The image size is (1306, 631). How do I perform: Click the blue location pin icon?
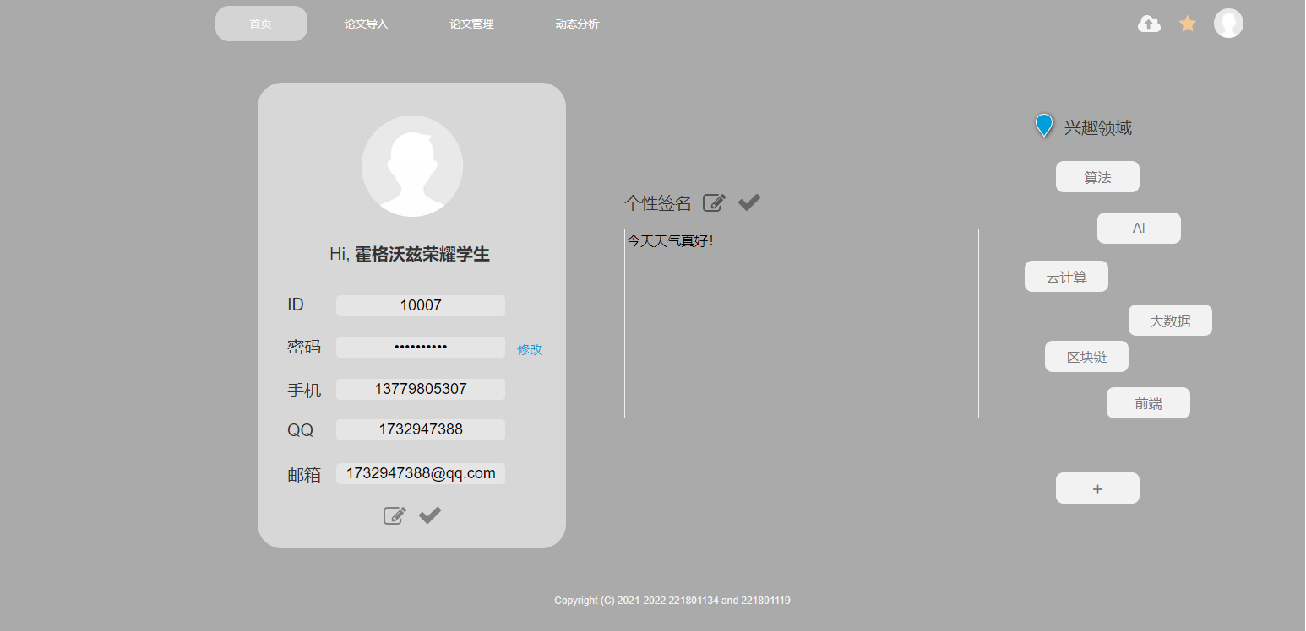pos(1044,126)
